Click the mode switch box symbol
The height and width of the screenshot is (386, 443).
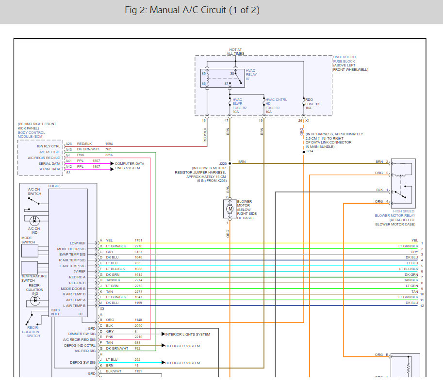tap(29, 250)
